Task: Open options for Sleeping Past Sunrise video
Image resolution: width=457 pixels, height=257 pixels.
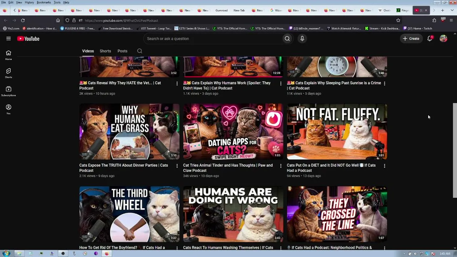Action: pos(385,83)
